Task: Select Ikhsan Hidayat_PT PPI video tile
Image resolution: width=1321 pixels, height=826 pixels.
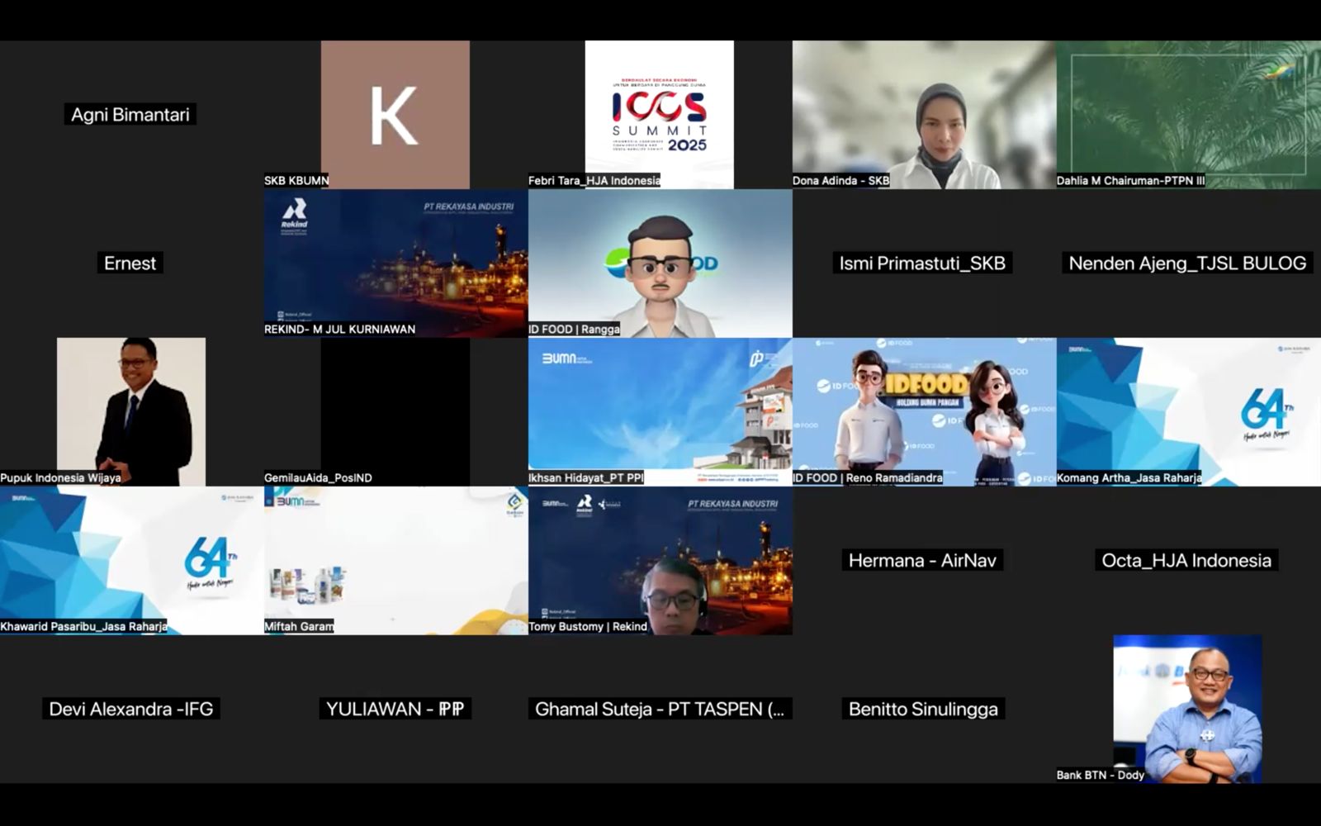Action: click(x=660, y=409)
